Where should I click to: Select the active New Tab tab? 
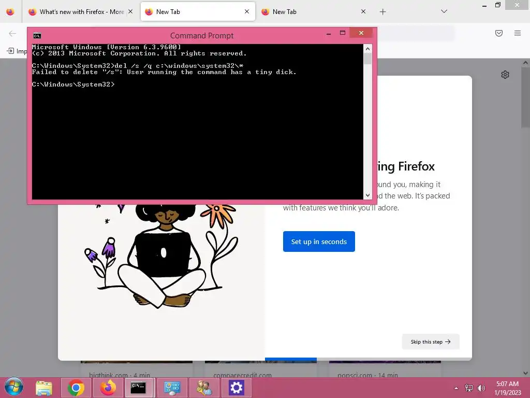(x=198, y=12)
